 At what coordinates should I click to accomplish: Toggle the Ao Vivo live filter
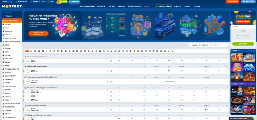[x=193, y=45]
